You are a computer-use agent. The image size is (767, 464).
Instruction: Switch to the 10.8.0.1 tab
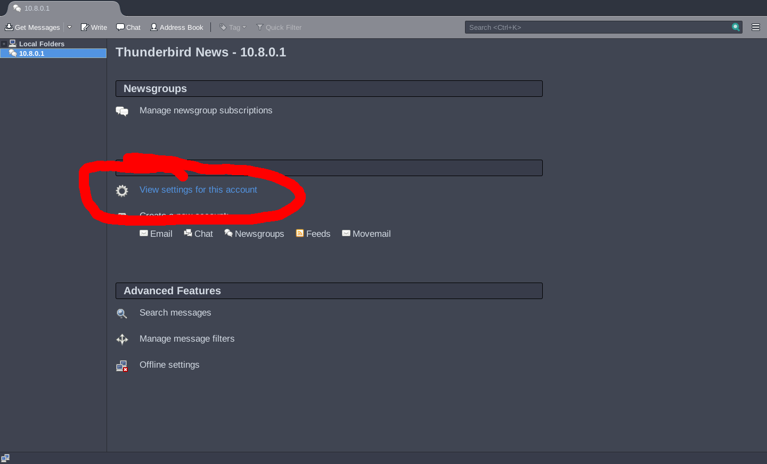coord(37,9)
